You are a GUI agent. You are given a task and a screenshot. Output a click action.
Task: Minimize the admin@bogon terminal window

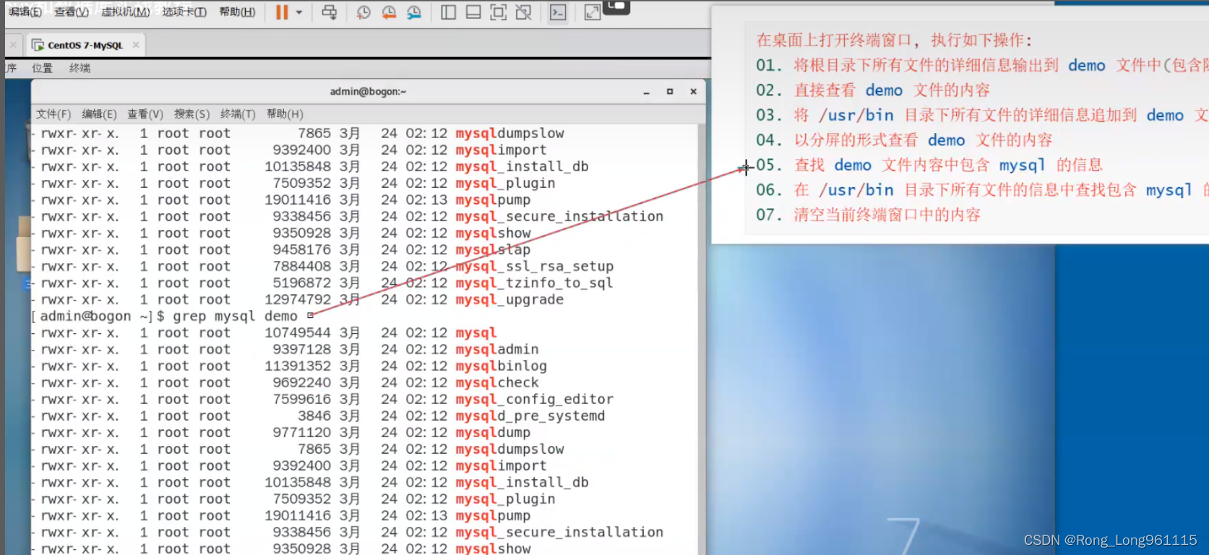click(x=646, y=92)
